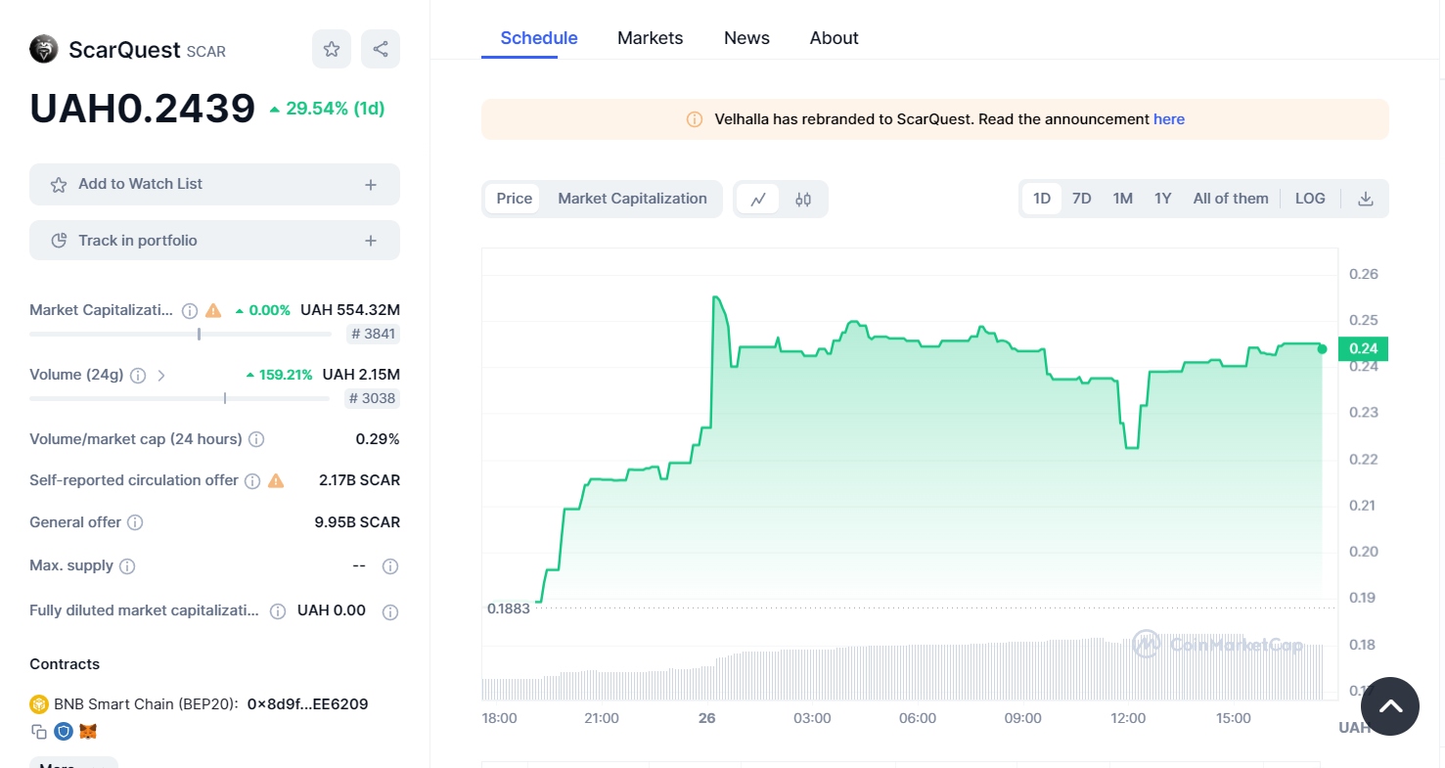This screenshot has width=1445, height=768.
Task: Download chart data with download icon
Action: coord(1366,199)
